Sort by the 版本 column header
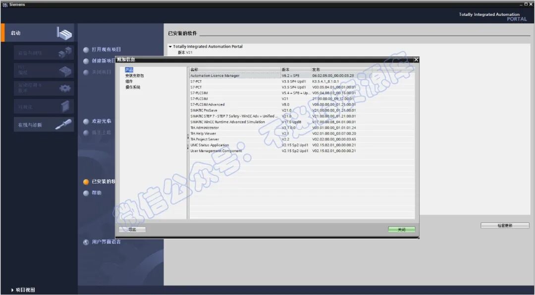535x295 pixels. [x=296, y=70]
